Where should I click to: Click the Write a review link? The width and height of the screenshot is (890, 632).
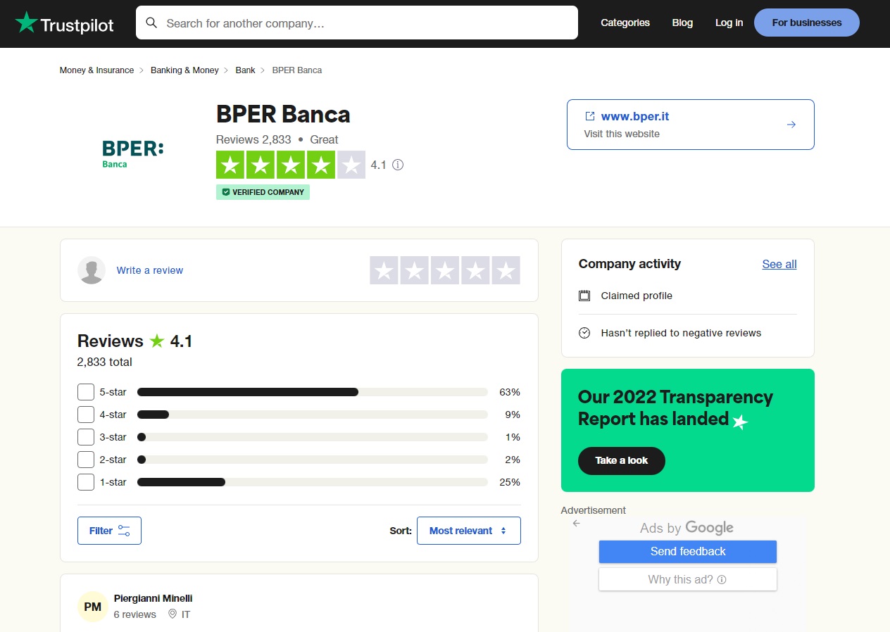150,270
